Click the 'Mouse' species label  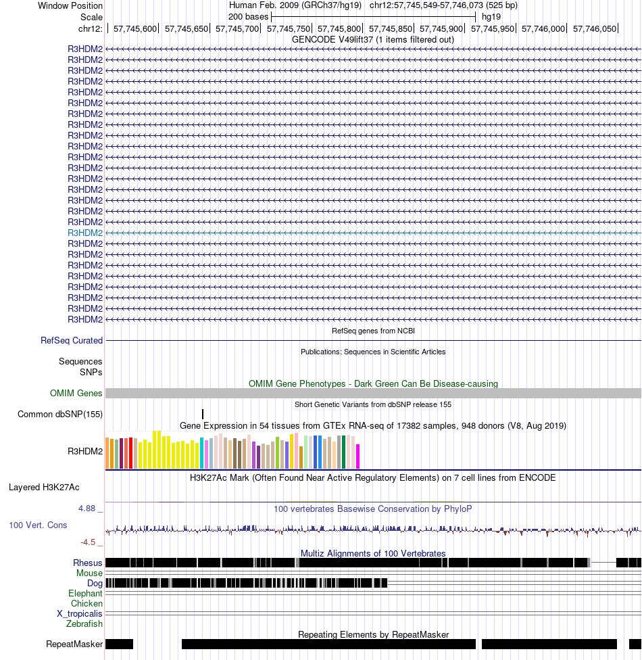pos(89,573)
